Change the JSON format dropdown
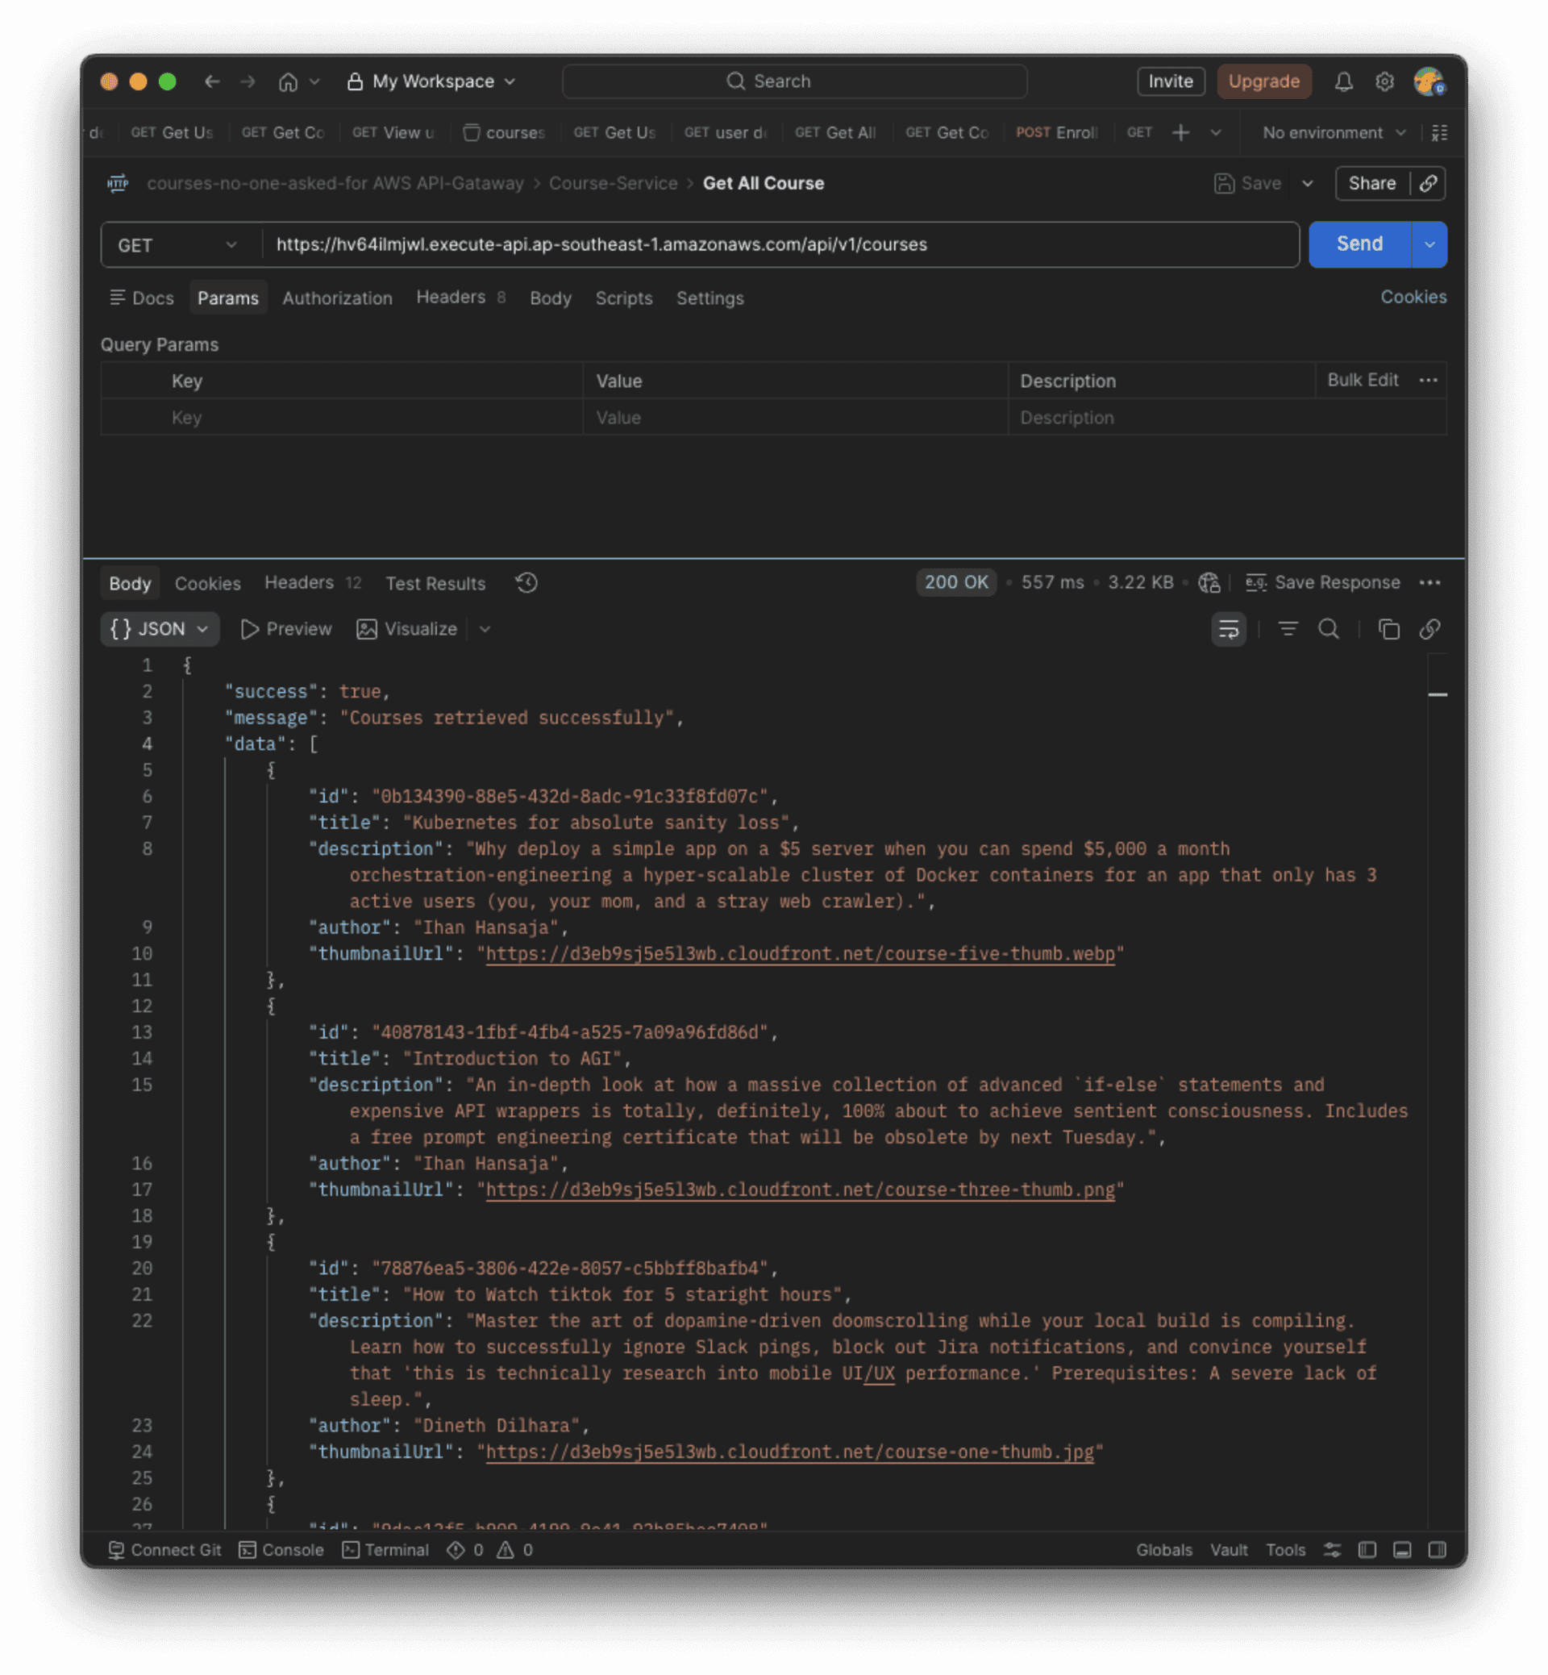The image size is (1548, 1675). click(159, 629)
